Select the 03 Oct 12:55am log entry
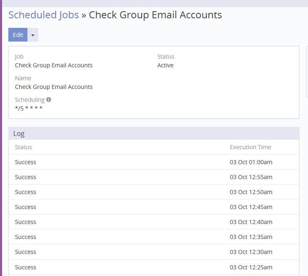Image resolution: width=308 pixels, height=276 pixels. pyautogui.click(x=251, y=177)
